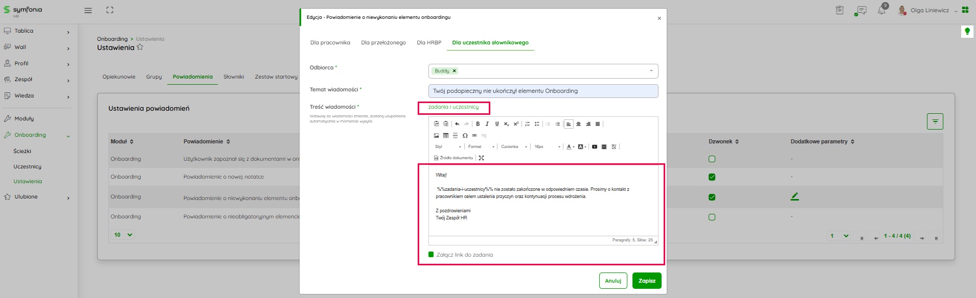
Task: Open the Odbiorca recipient dropdown
Action: (651, 71)
